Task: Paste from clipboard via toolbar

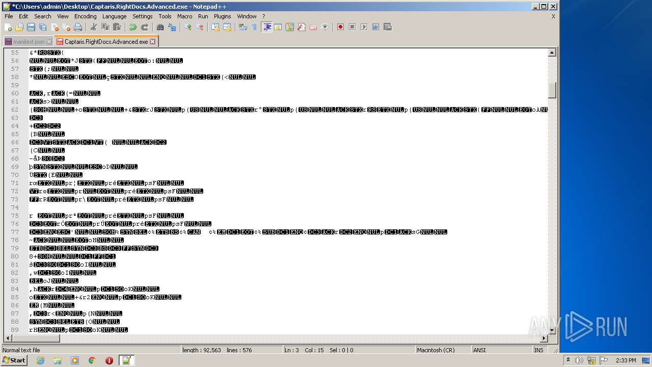Action: pos(117,27)
